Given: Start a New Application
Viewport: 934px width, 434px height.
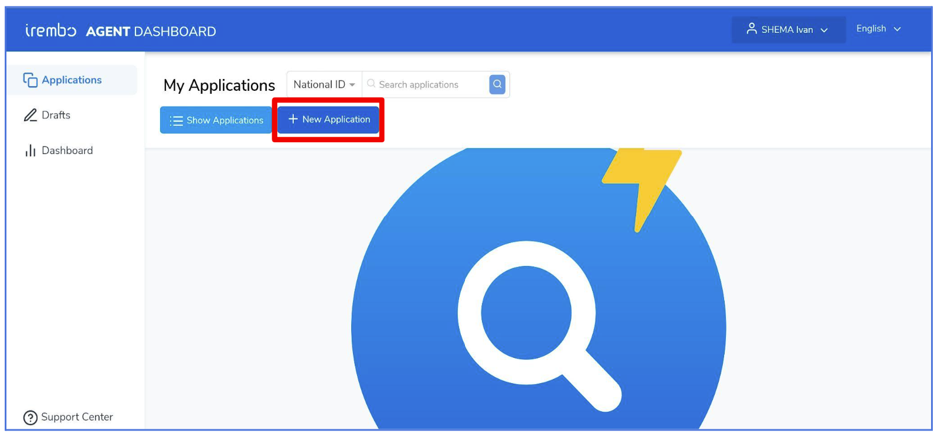Looking at the screenshot, I should click(328, 119).
